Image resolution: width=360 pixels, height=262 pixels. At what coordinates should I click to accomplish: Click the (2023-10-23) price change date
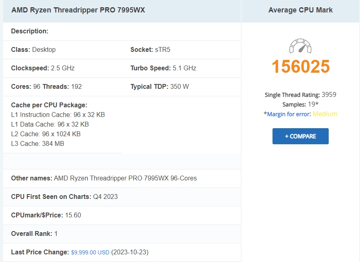point(130,252)
